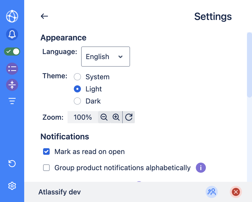Click the notification bell icon in sidebar

[x=12, y=34]
